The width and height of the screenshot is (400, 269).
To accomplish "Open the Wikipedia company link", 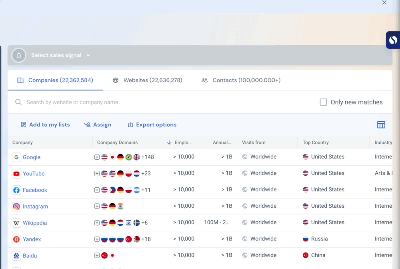I will point(35,223).
